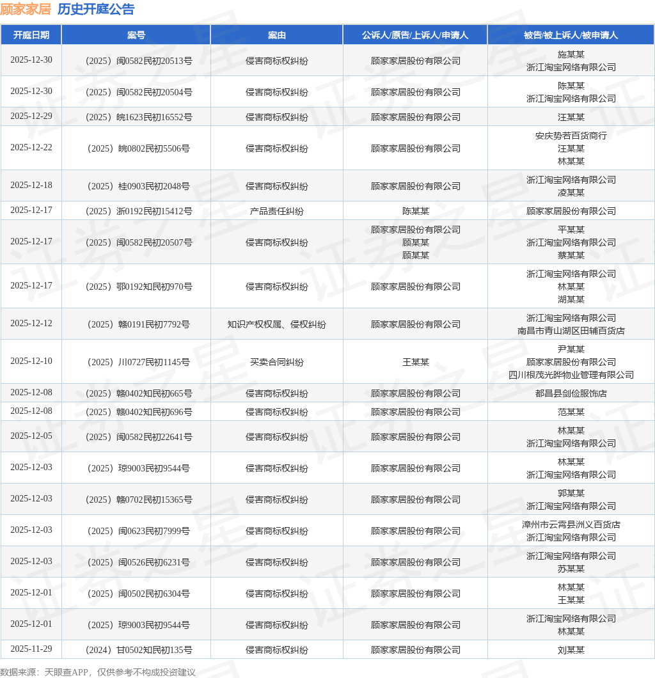655x678 pixels.
Task: Click the 产品责任纠纷 case cause
Action: click(277, 211)
